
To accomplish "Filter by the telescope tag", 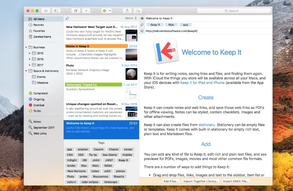I will 111,182.
